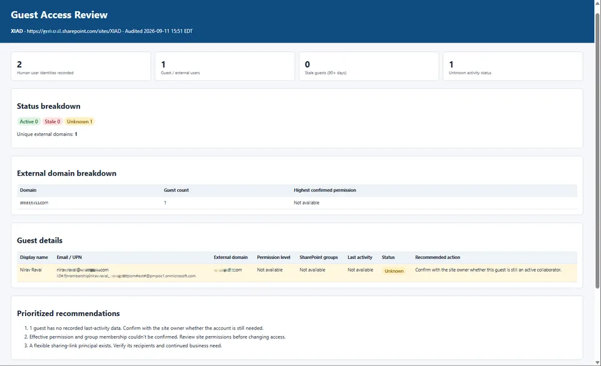This screenshot has width=601, height=366.
Task: Click the Domain column header
Action: pyautogui.click(x=28, y=190)
